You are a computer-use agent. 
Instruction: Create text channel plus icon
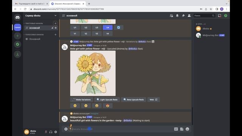(x=56, y=23)
